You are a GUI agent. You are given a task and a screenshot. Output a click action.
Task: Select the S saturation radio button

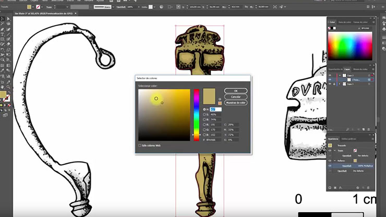[205, 114]
